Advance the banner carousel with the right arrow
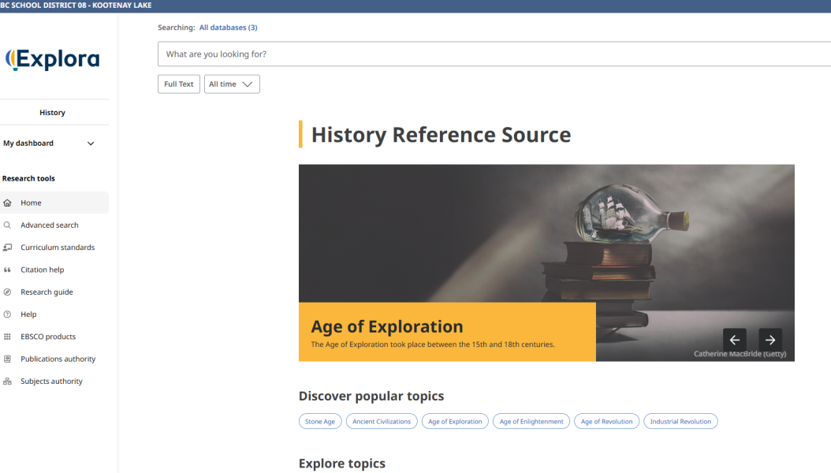Viewport: 831px width, 473px height. click(770, 340)
